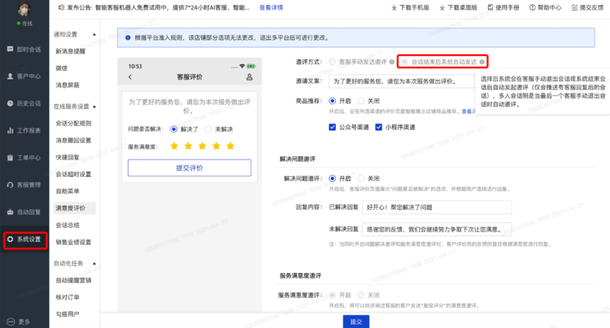Open 客户中心 person icon
The height and width of the screenshot is (328, 610).
pos(10,76)
